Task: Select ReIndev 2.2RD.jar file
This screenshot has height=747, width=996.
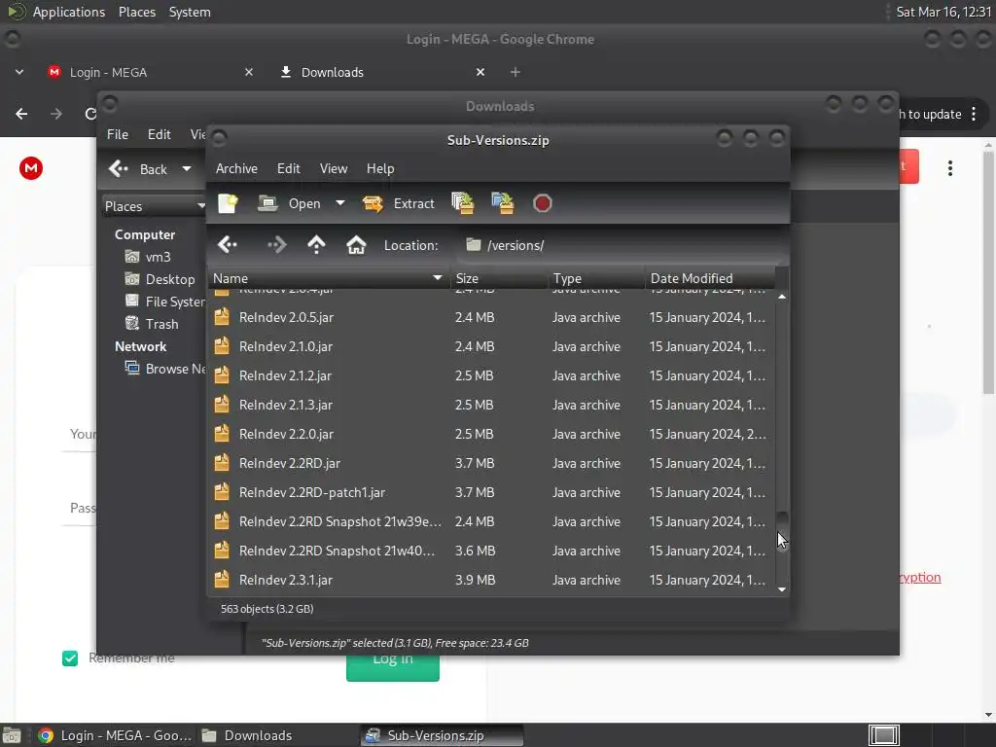Action: [491, 463]
